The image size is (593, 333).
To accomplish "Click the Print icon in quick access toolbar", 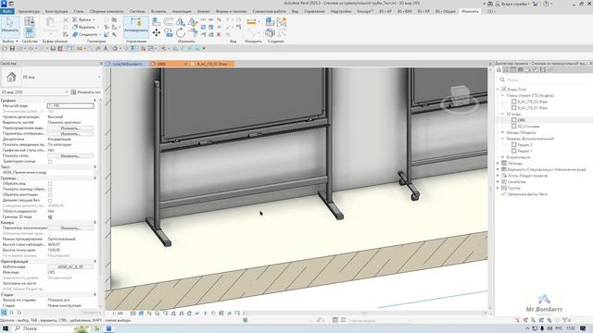I will click(53, 48).
